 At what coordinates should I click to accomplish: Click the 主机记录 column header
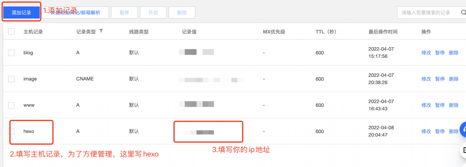pyautogui.click(x=33, y=32)
